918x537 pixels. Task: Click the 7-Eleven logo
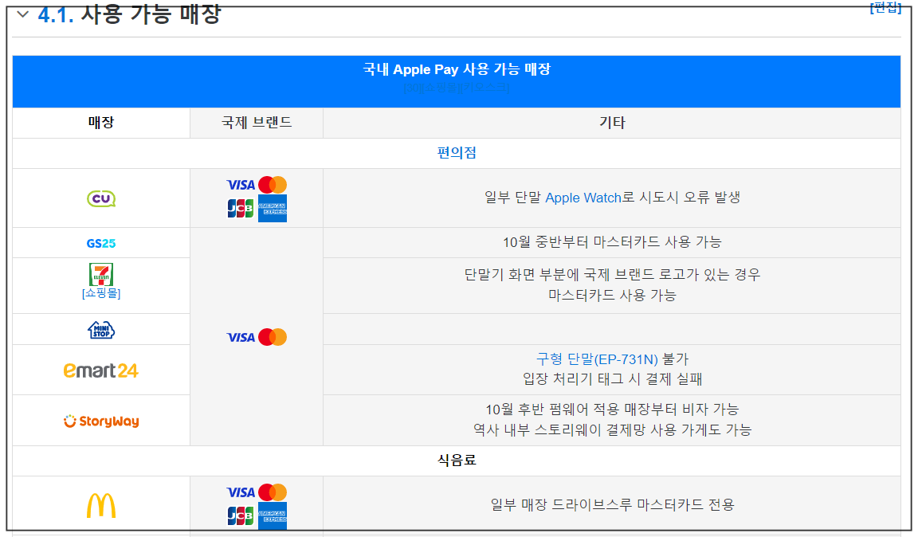(x=101, y=274)
